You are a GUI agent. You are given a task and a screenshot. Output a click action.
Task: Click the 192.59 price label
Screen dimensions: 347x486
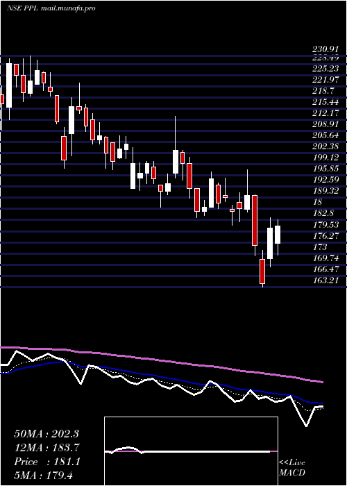325,180
